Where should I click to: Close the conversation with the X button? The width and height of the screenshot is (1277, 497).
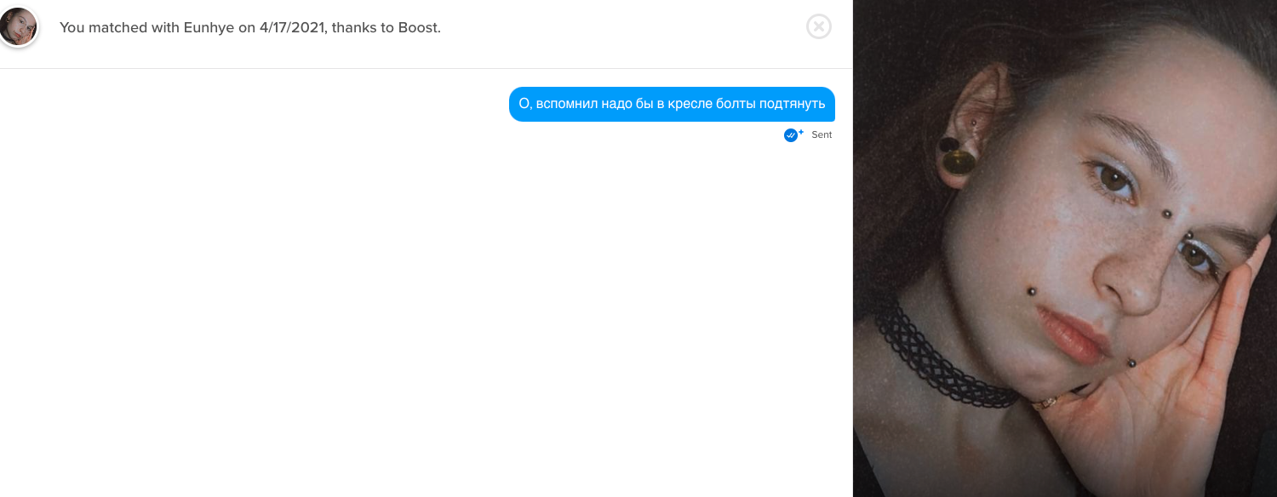click(818, 26)
